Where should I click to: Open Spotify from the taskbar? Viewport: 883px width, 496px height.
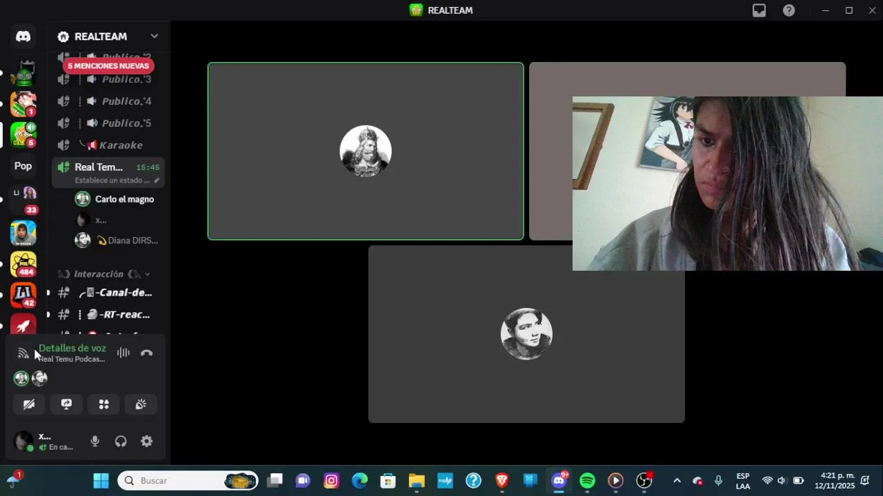pos(587,481)
